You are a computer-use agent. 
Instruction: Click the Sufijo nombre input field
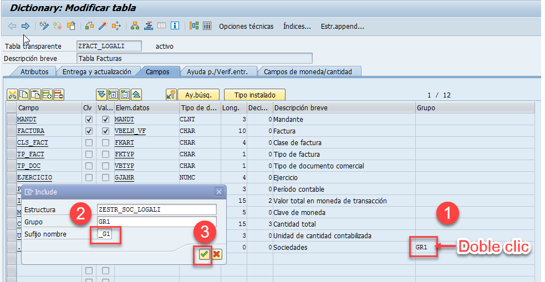tap(106, 234)
